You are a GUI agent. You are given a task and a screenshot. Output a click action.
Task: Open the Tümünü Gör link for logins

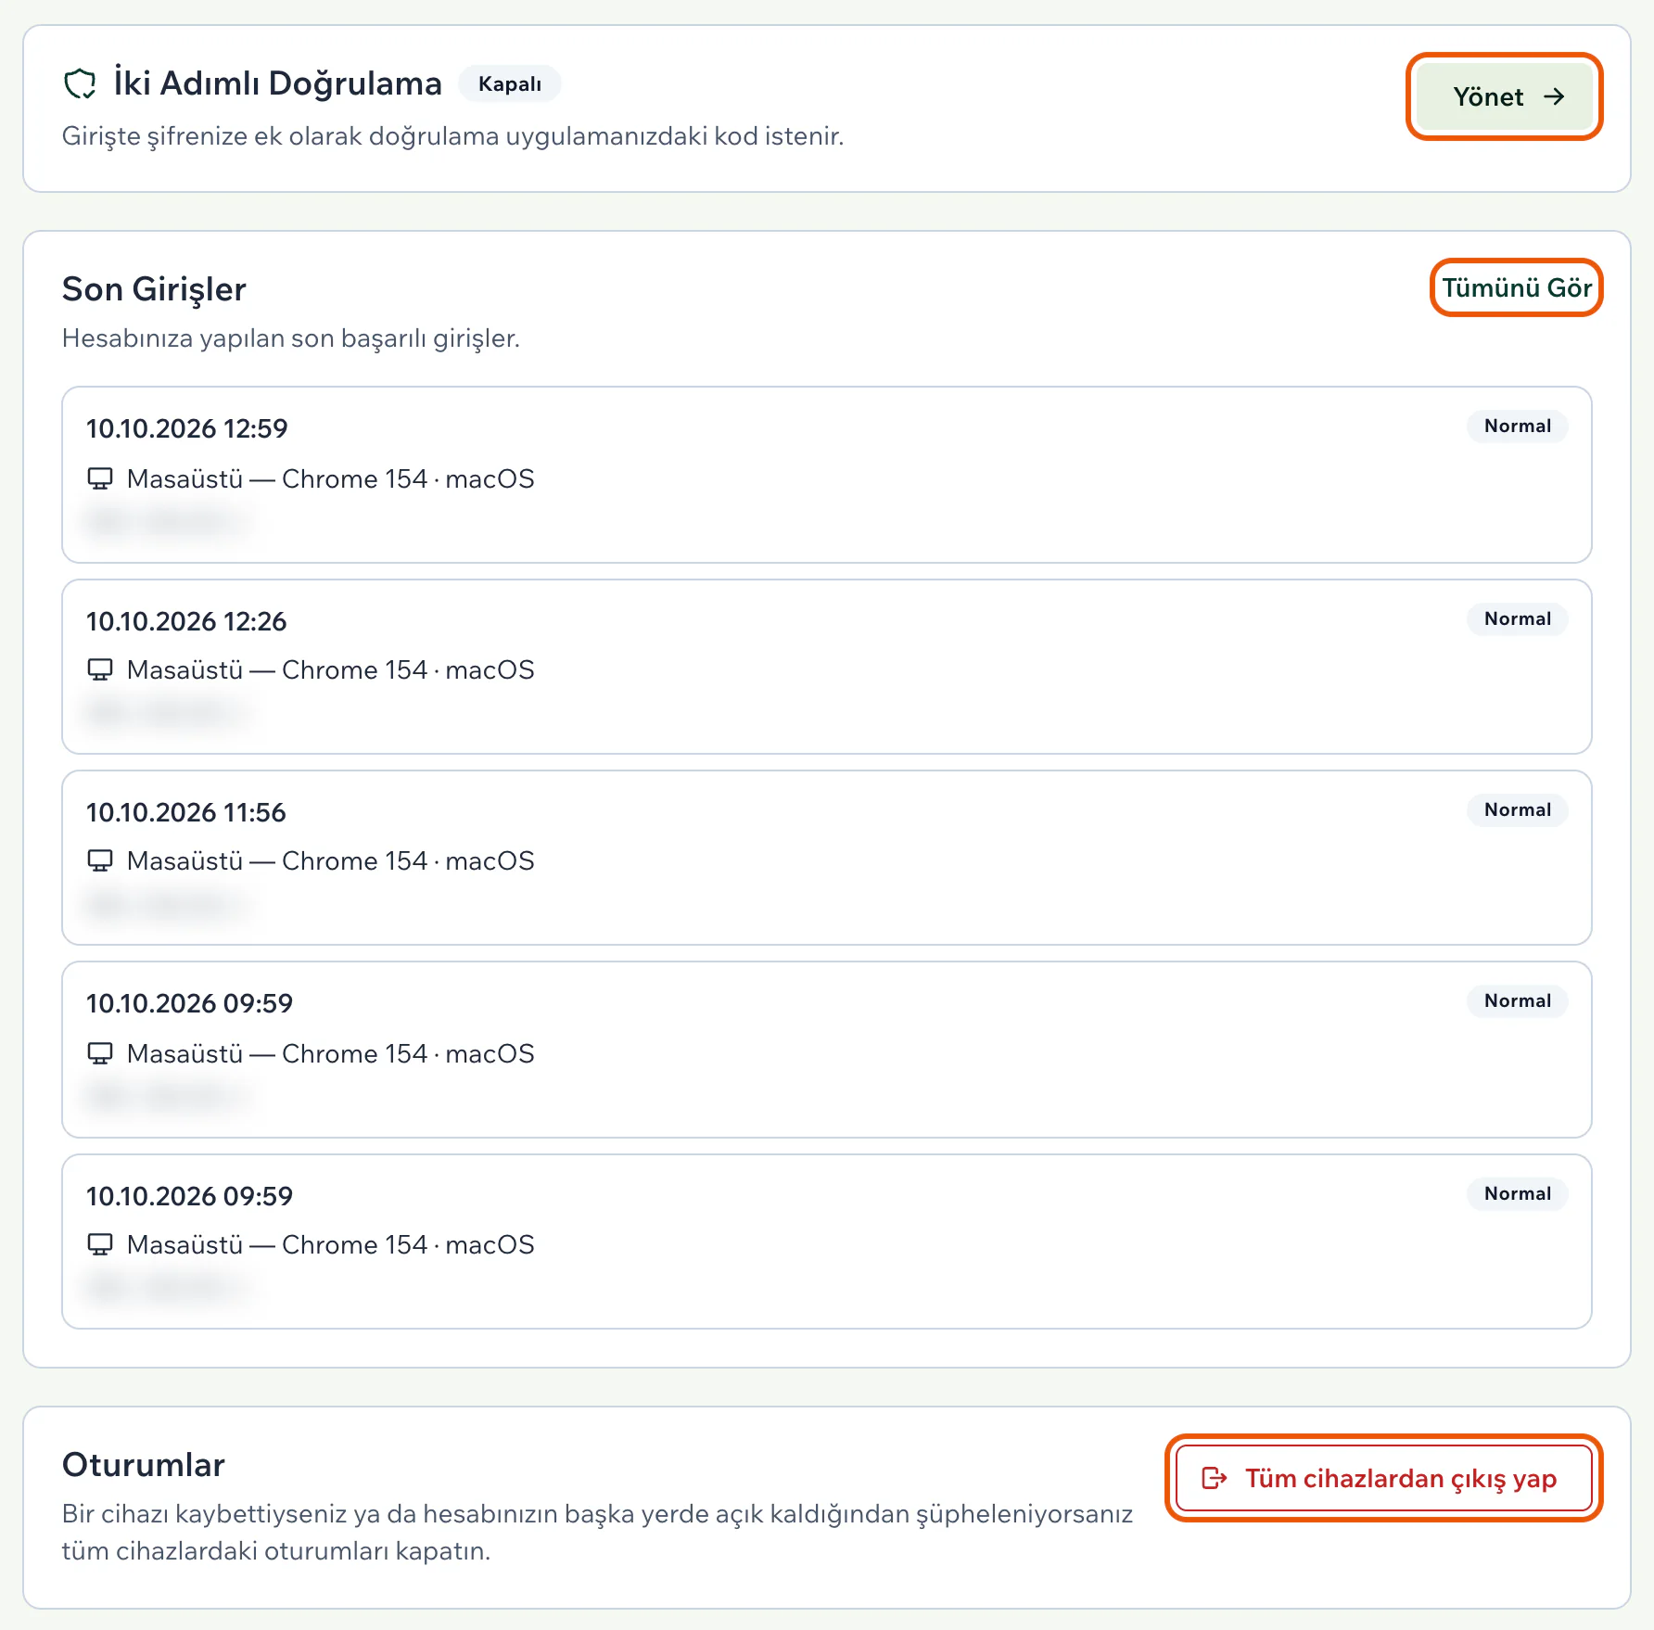click(x=1517, y=287)
